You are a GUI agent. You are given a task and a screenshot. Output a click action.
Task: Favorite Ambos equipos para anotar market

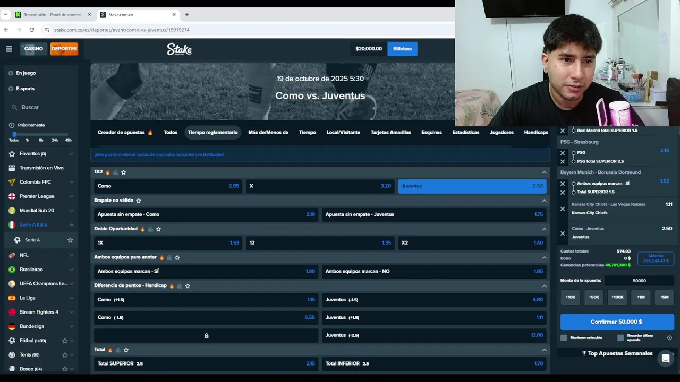[177, 257]
